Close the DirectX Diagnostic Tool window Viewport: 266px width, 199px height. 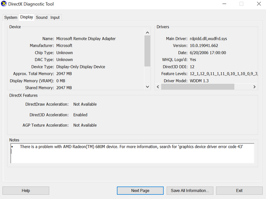pyautogui.click(x=259, y=4)
